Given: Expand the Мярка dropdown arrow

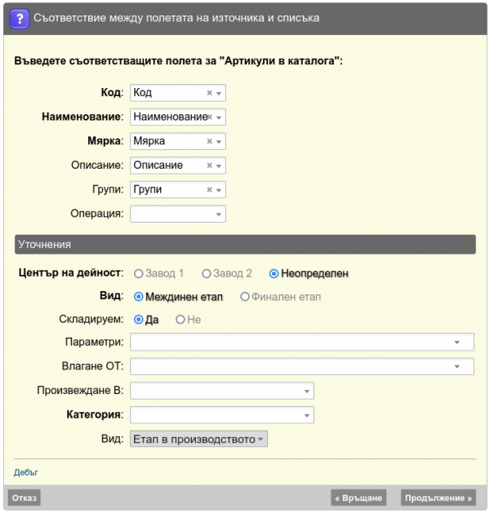Looking at the screenshot, I should [219, 142].
